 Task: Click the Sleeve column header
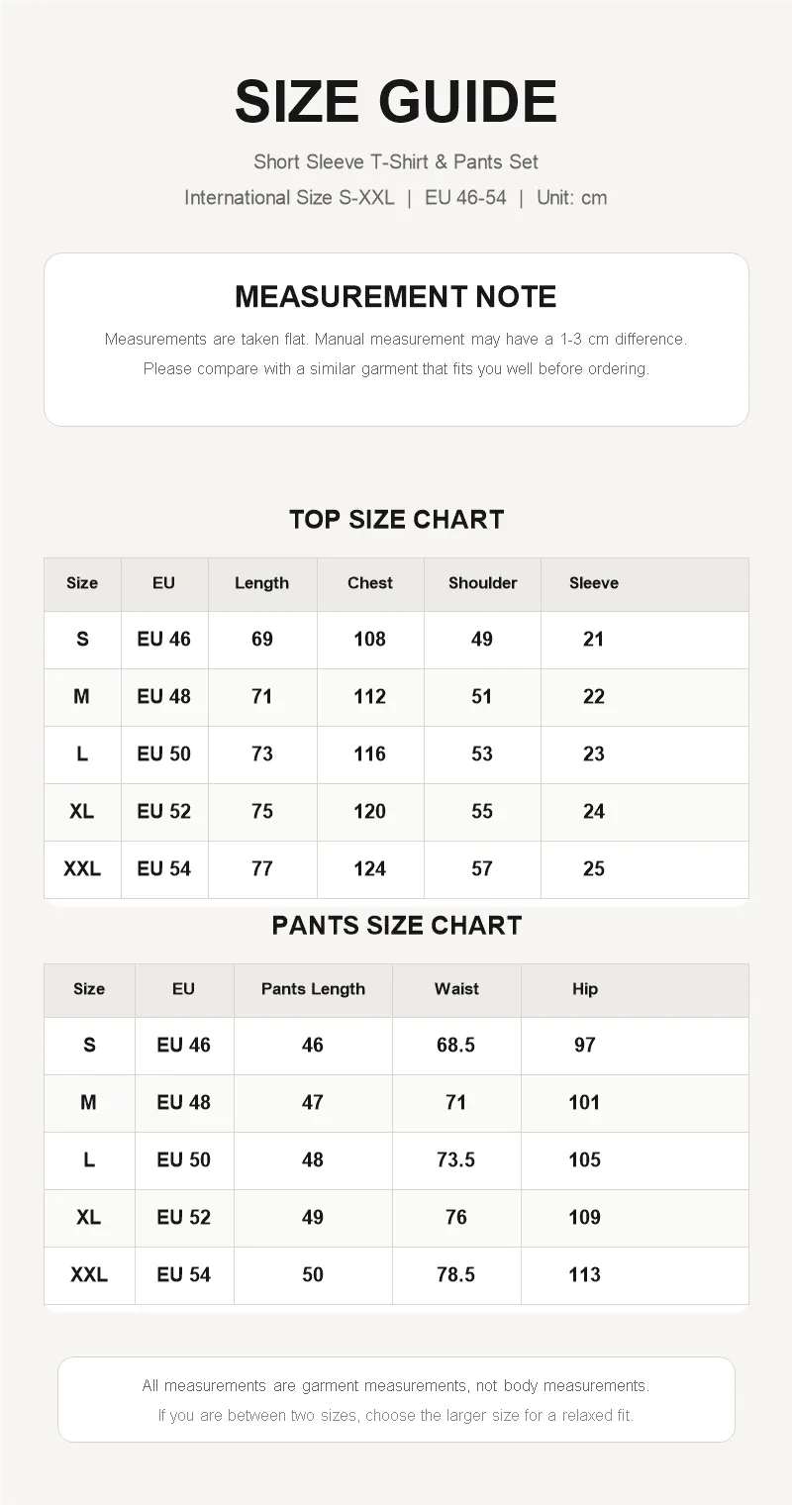point(593,583)
